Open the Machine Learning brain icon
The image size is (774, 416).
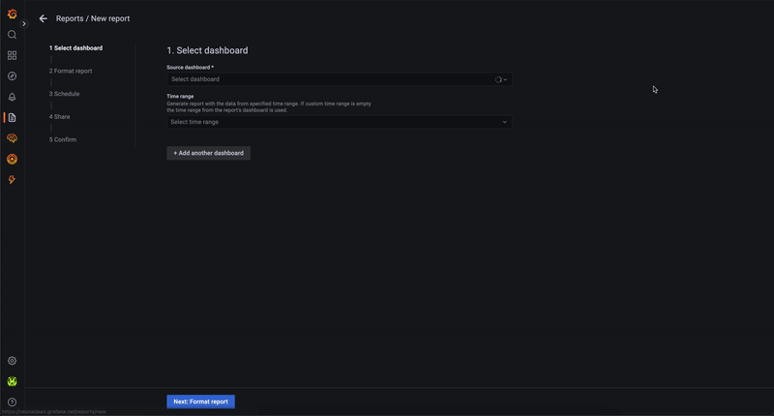coord(12,138)
